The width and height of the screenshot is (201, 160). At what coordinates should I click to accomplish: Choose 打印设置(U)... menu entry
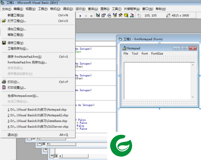click(x=38, y=87)
